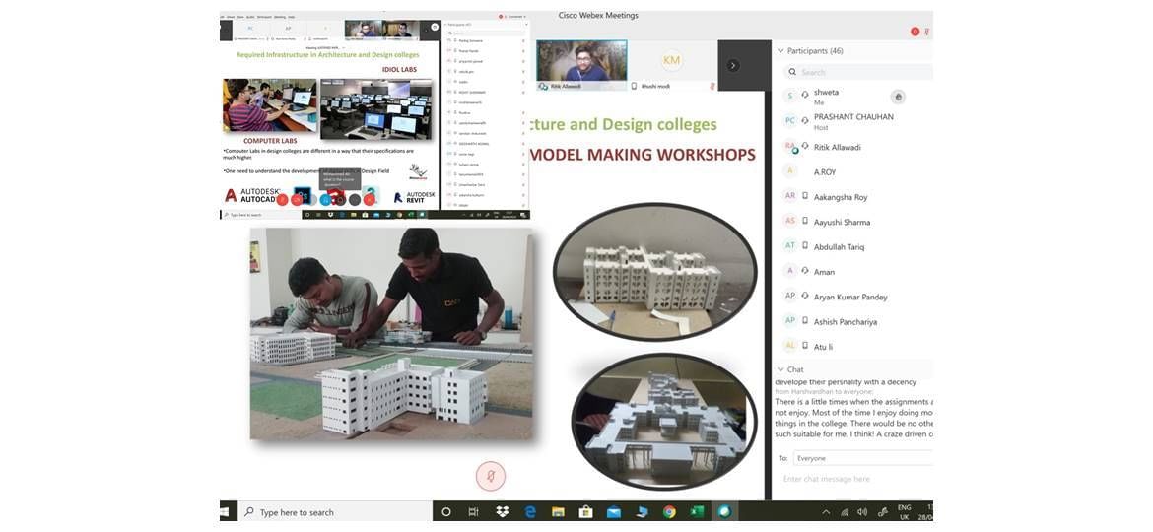Screen dimensions: 1153x532
Task: Click the ENG UK language indicator
Action: [x=905, y=512]
